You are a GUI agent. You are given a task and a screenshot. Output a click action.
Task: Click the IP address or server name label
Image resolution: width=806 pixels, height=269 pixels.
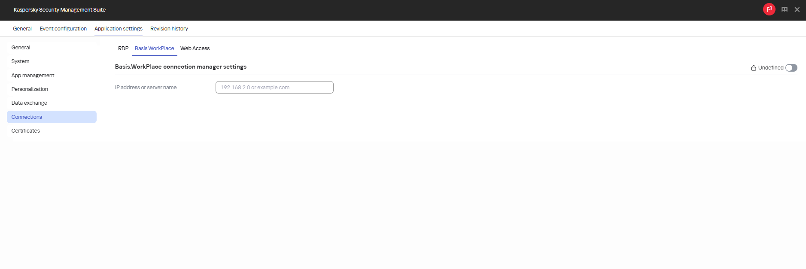146,88
